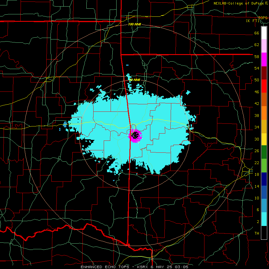The image size is (269, 269).
Task: Click the legend value 22
Action: tap(257, 163)
